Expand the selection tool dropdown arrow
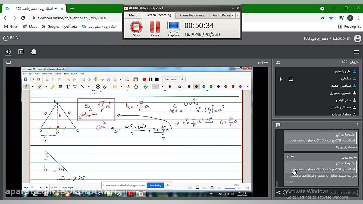The image size is (363, 204). [122, 86]
